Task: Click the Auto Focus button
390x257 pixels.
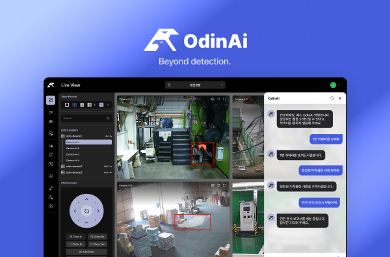Action: 86,252
